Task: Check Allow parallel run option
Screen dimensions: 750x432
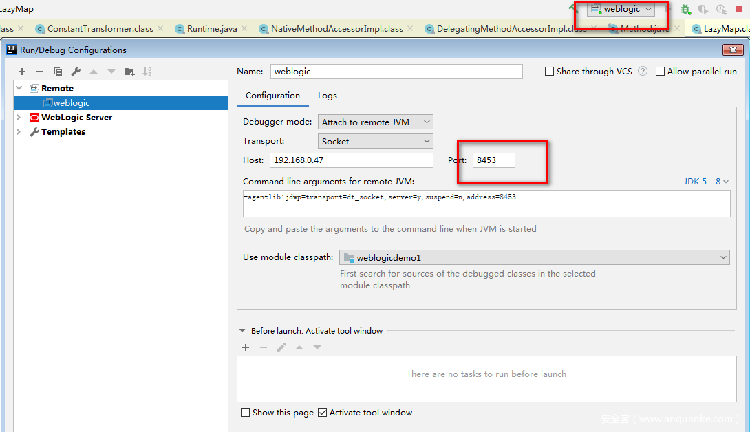Action: (661, 72)
